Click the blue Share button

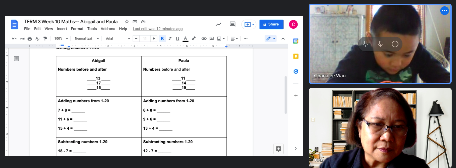pos(271,24)
